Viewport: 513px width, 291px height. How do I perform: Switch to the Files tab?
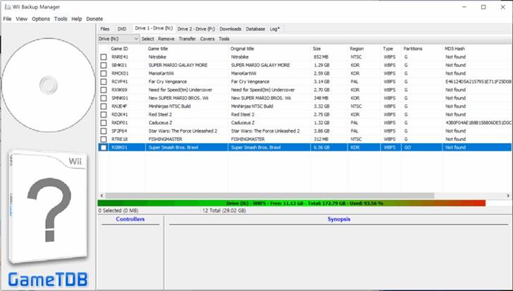click(x=105, y=29)
